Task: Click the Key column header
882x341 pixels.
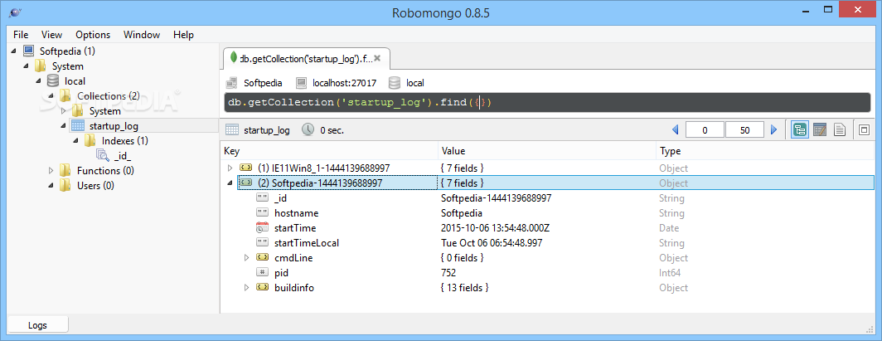Action: [329, 151]
